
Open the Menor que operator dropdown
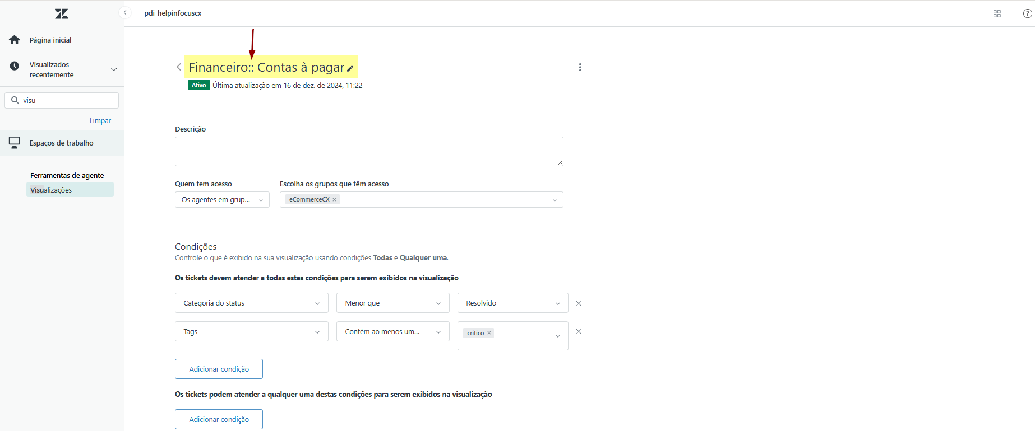[392, 303]
